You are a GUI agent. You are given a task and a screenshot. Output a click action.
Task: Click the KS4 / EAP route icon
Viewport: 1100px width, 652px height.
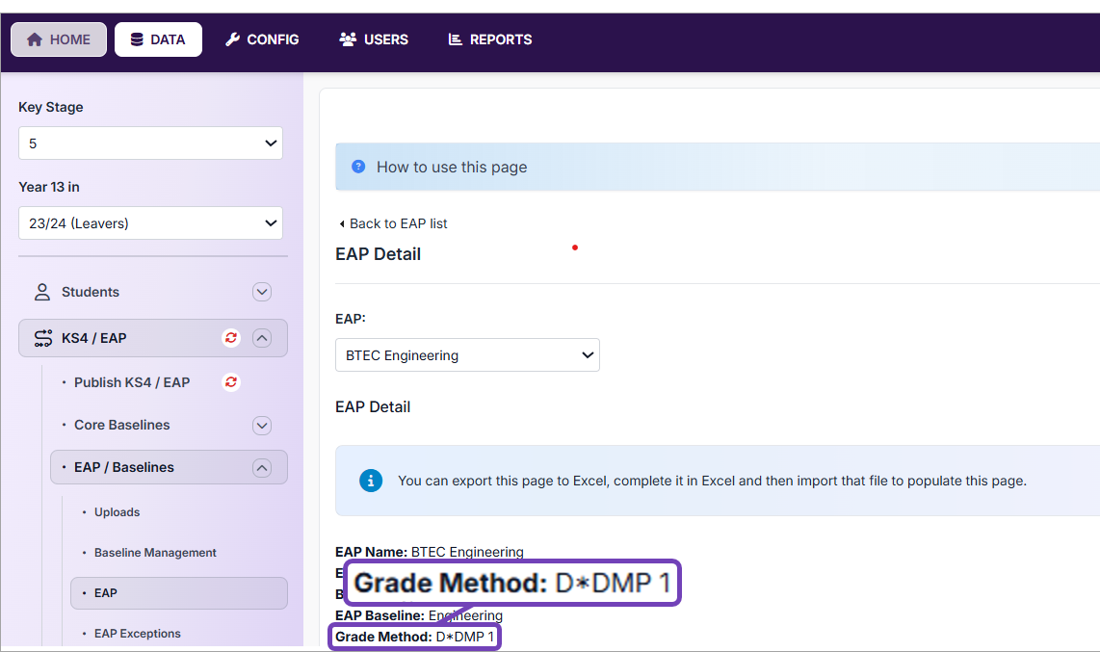click(42, 338)
